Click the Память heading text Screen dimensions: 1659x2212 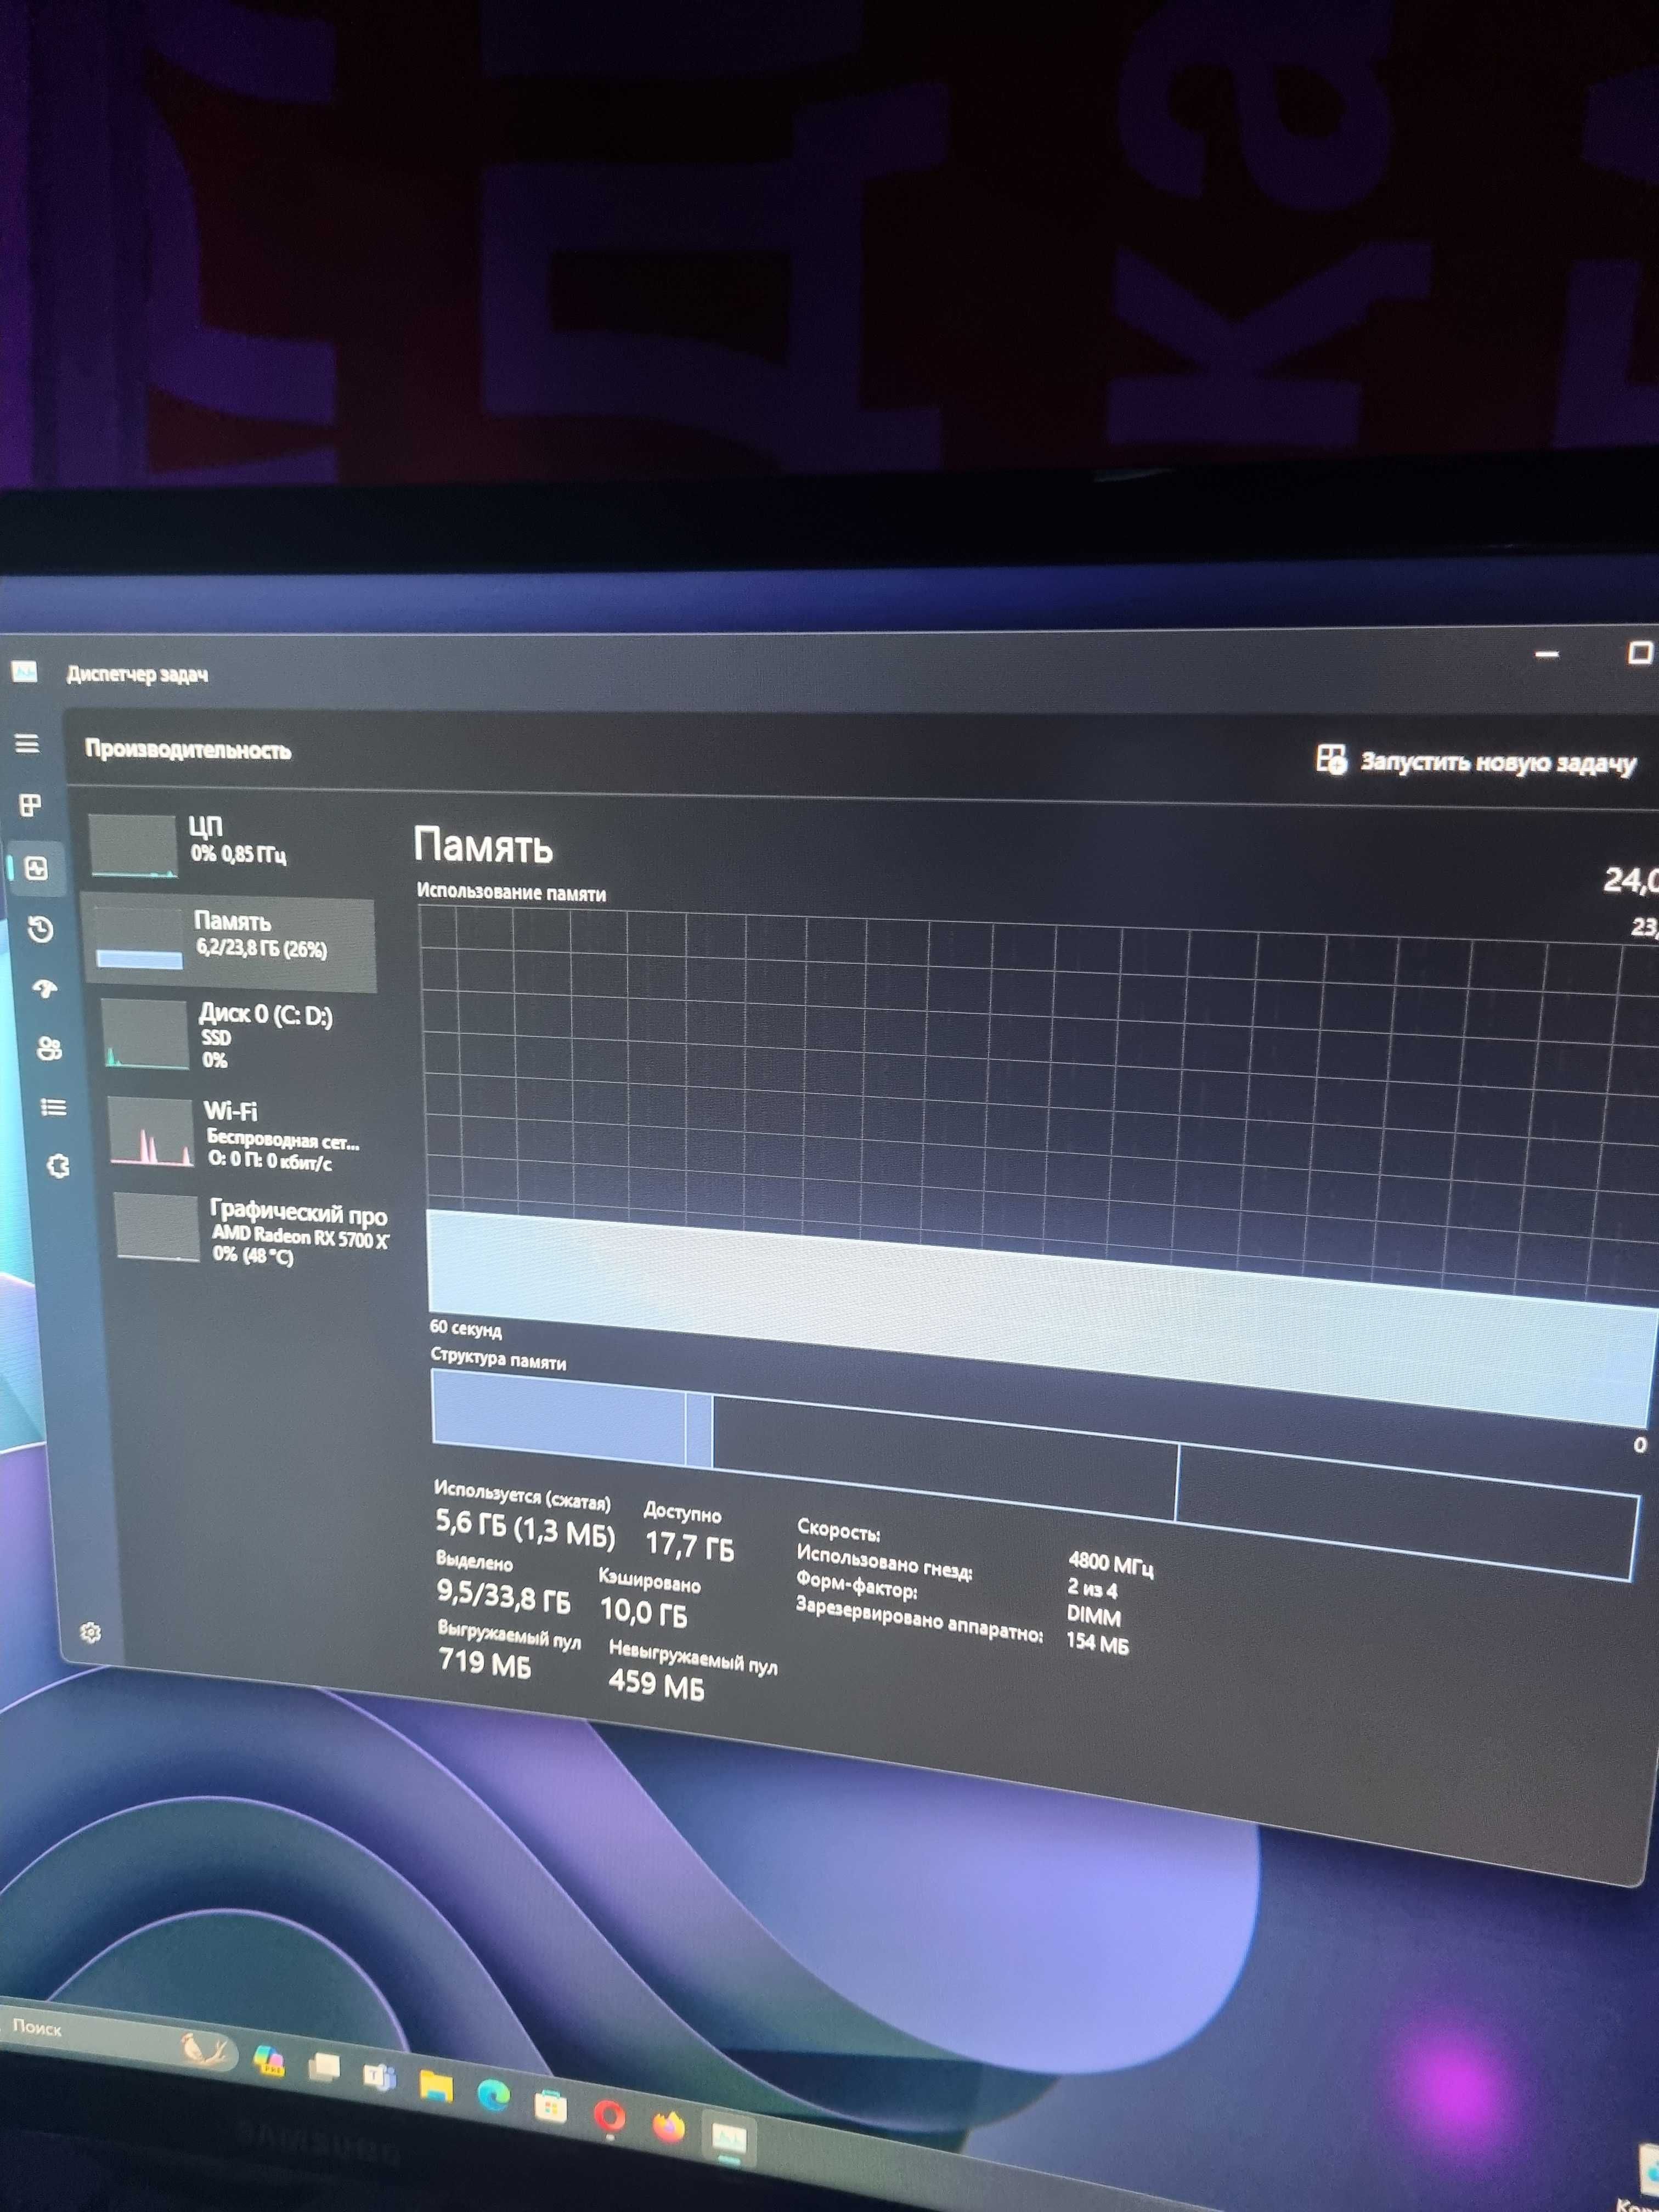(483, 846)
